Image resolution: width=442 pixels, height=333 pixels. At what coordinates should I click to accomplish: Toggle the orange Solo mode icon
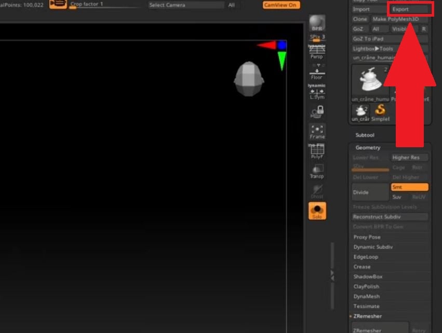[x=317, y=210]
